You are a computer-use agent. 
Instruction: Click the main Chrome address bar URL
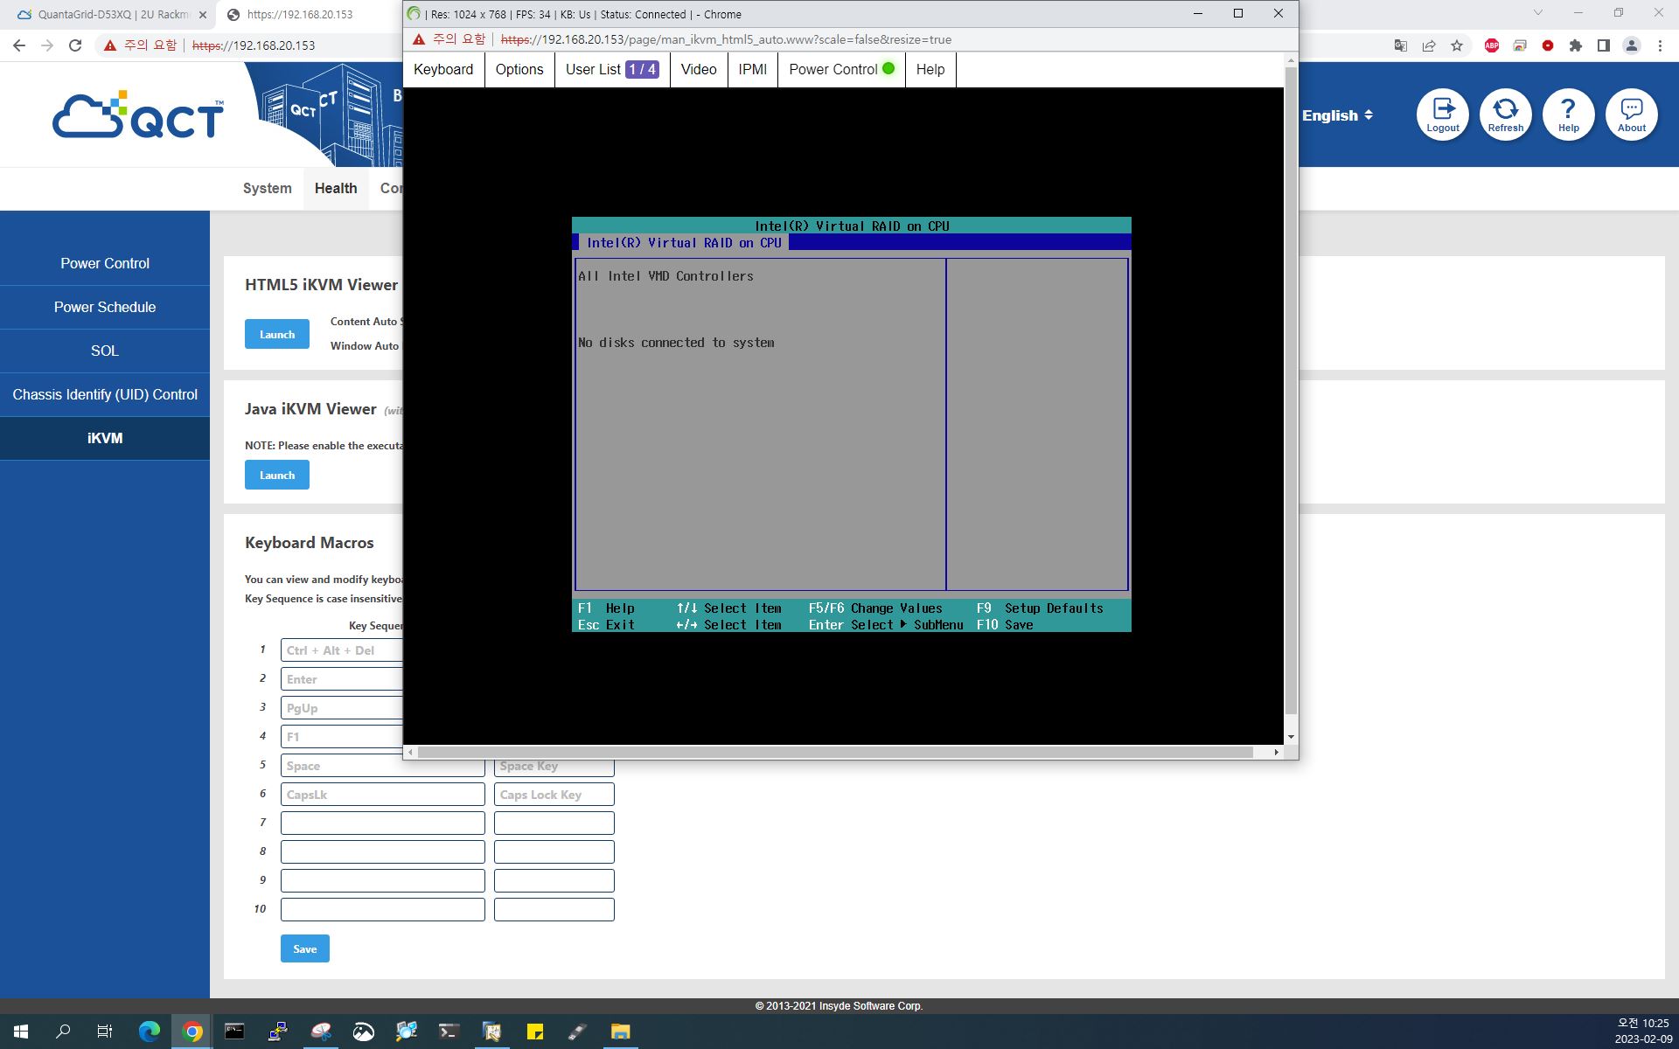pos(254,45)
